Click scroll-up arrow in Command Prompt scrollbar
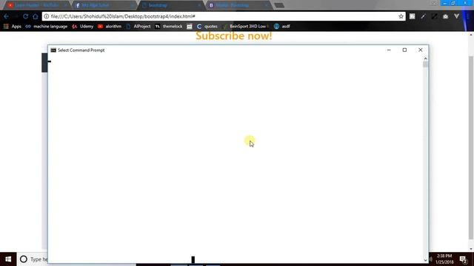474x266 pixels. (x=425, y=58)
